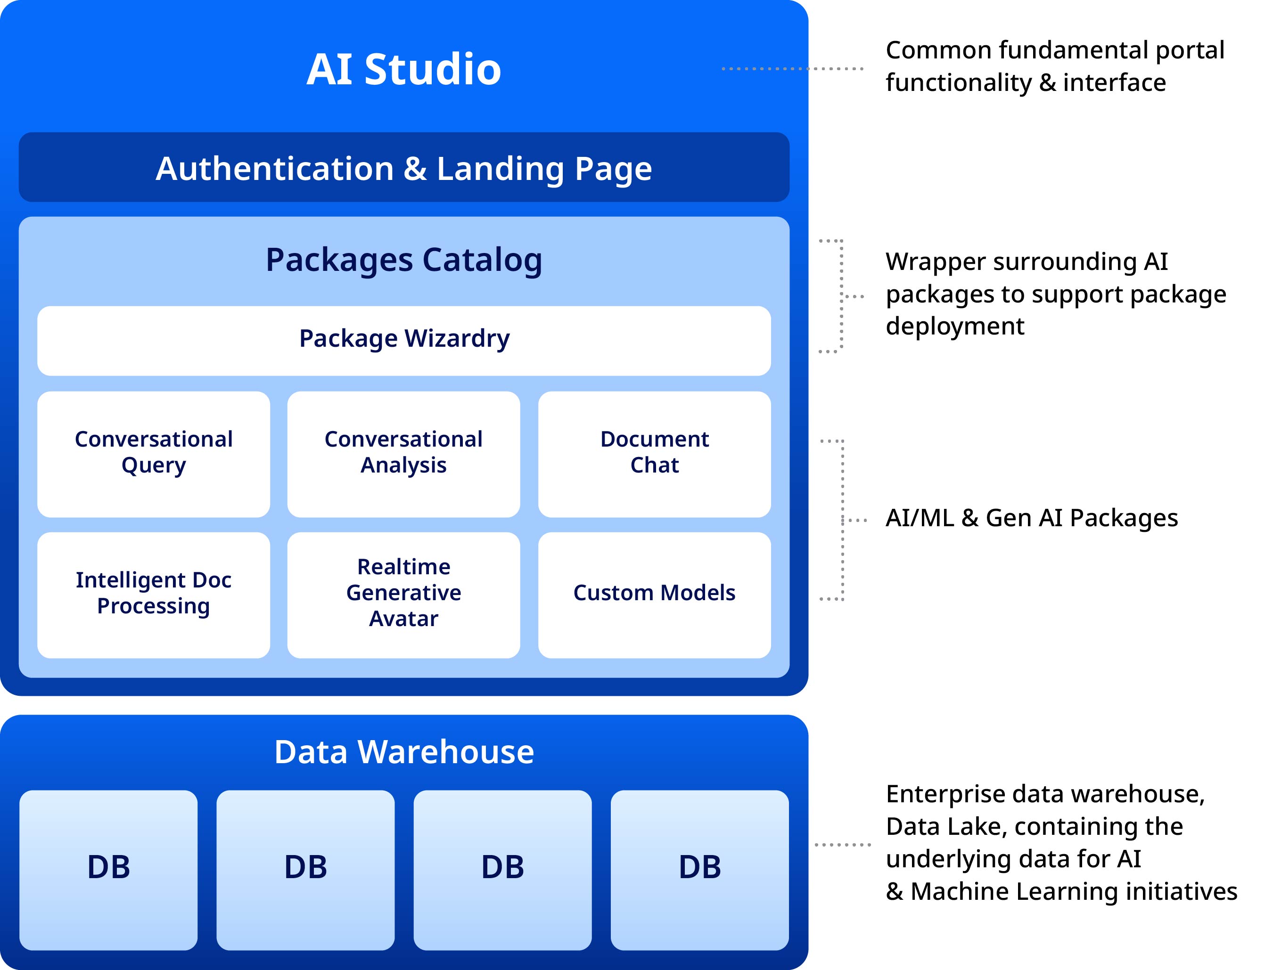Screen dimensions: 1265x970
Task: Select the Conversational Query package
Action: (x=153, y=454)
